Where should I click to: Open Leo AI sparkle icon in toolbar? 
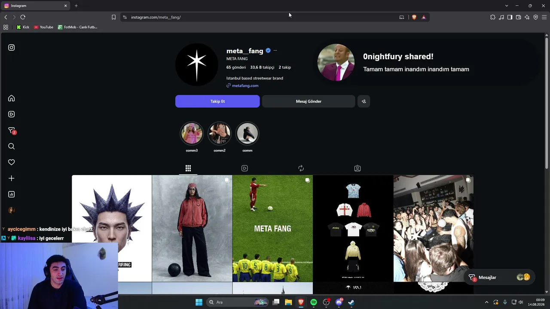pos(527,17)
